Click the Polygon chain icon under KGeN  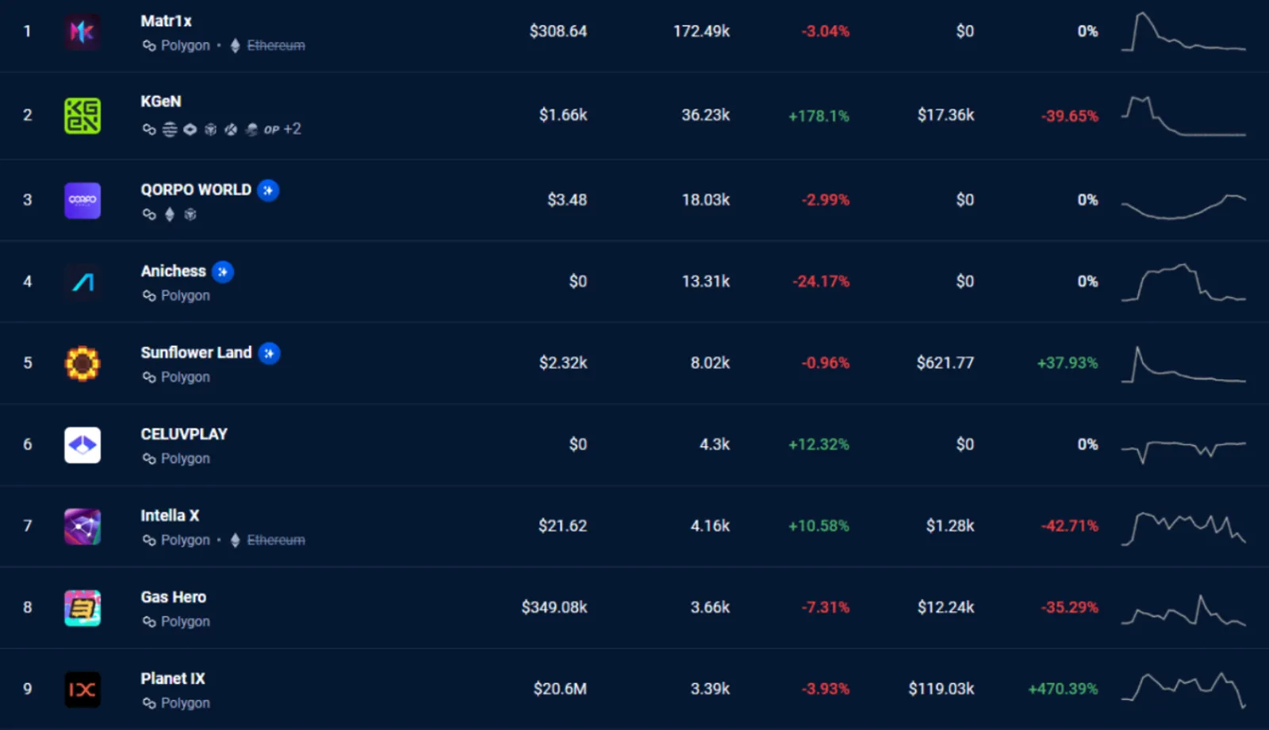(149, 129)
